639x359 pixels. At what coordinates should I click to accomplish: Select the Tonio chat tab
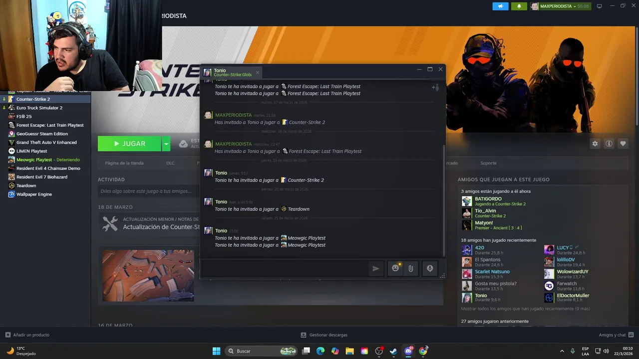[231, 73]
